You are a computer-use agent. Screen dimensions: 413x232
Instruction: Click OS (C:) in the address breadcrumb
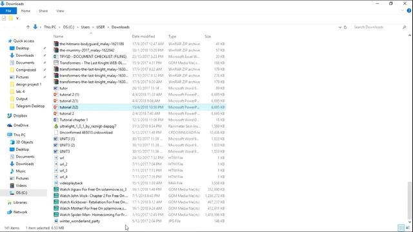click(x=68, y=27)
